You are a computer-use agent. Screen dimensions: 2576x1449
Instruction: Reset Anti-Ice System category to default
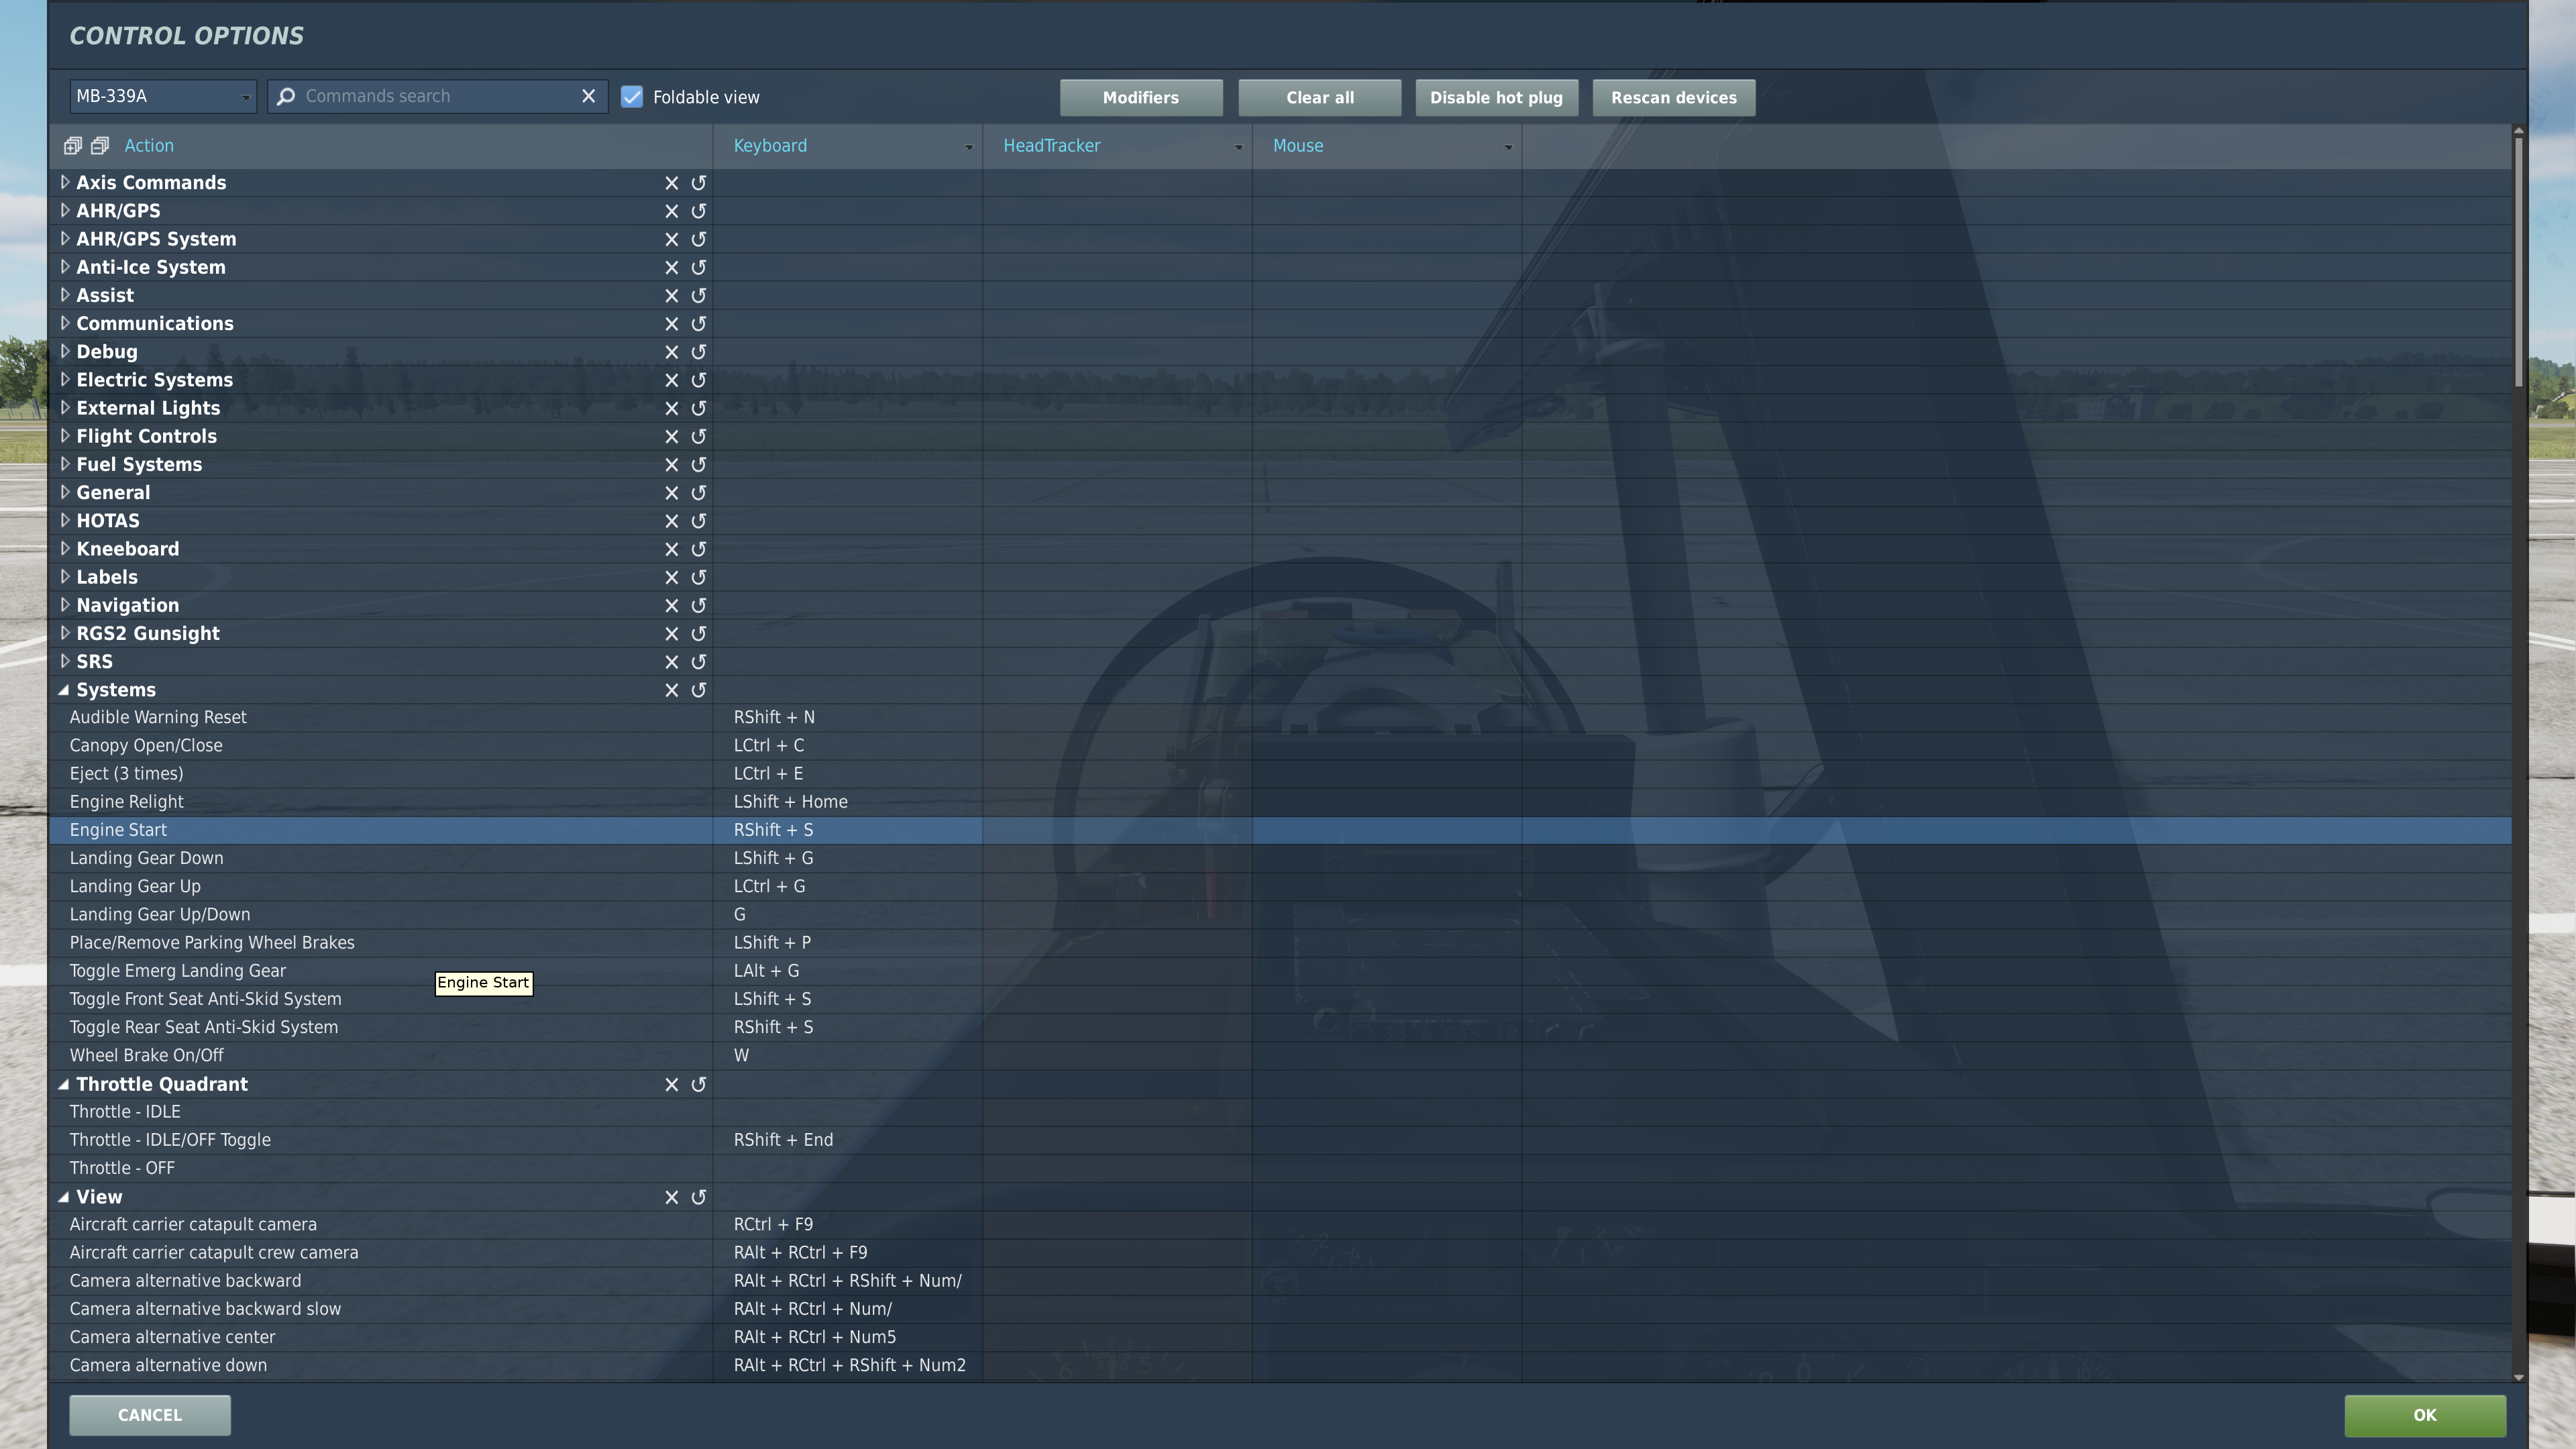tap(699, 267)
